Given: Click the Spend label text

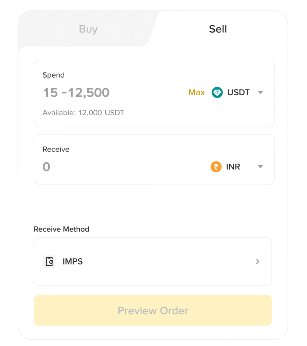Looking at the screenshot, I should [x=54, y=75].
